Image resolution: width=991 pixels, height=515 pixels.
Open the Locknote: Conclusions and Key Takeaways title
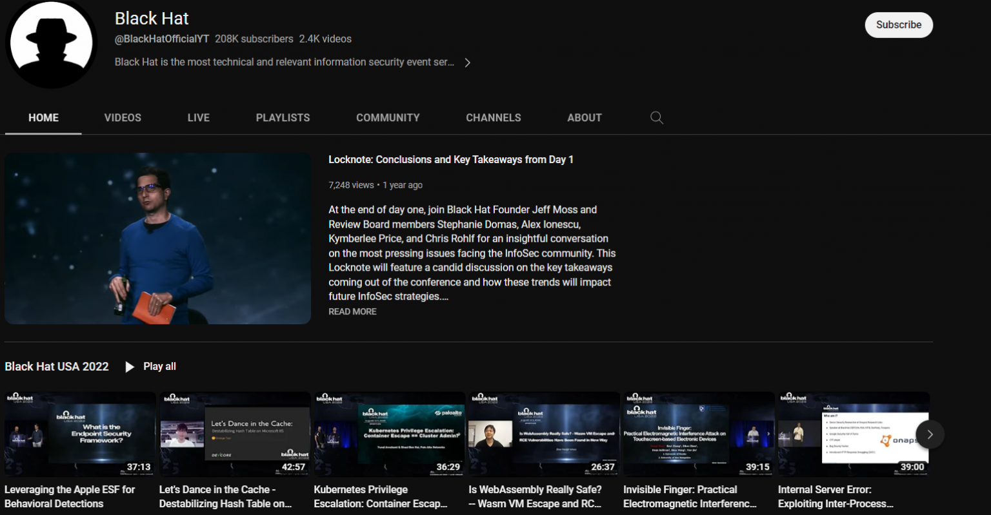(x=450, y=159)
